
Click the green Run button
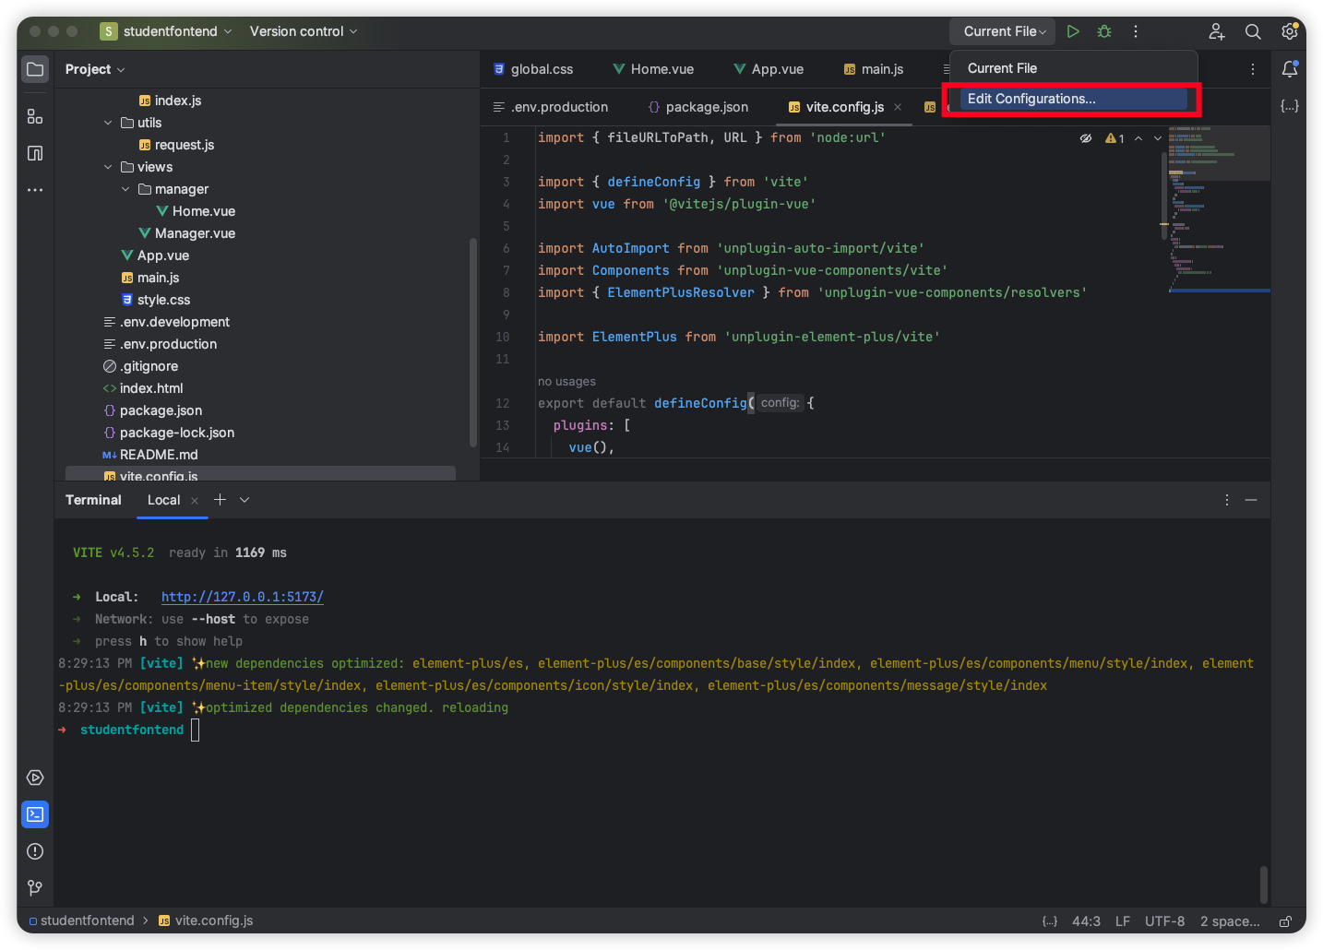click(1073, 31)
